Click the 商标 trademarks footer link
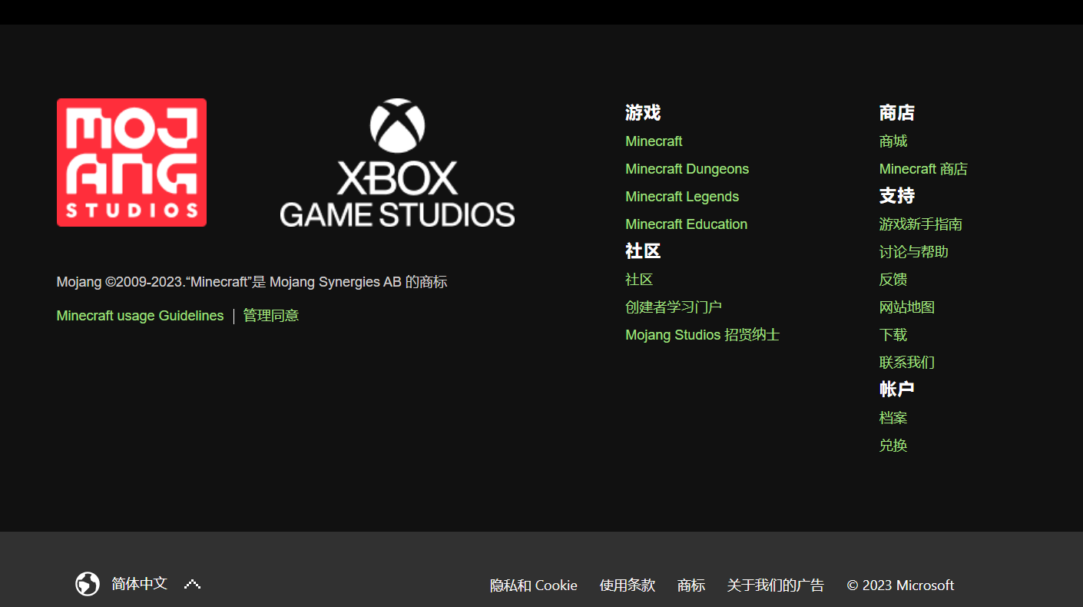The image size is (1083, 607). click(x=691, y=585)
